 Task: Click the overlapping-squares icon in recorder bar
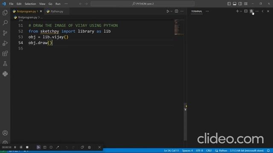pyautogui.click(x=82, y=147)
